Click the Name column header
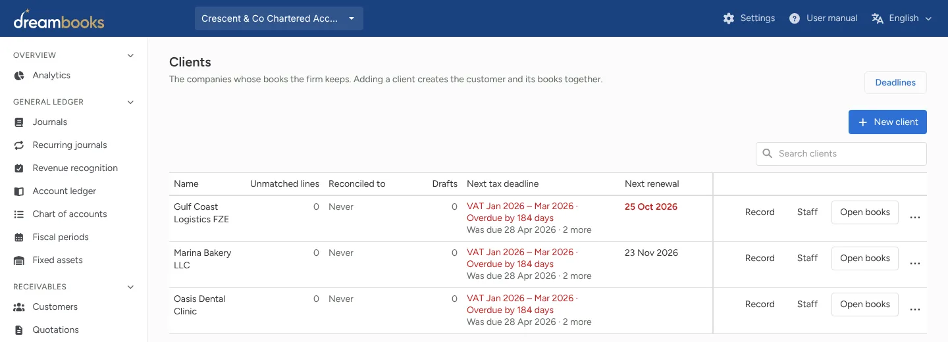The height and width of the screenshot is (342, 948). [186, 184]
